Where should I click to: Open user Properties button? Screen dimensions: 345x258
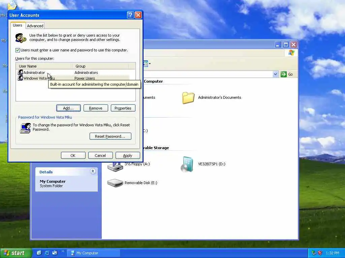tap(123, 108)
